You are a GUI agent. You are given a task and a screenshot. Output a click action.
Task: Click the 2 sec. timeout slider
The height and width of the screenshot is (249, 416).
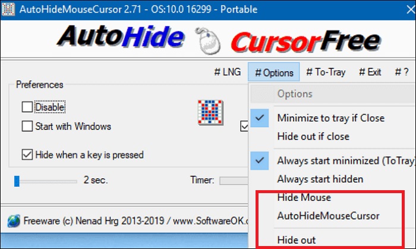(45, 181)
